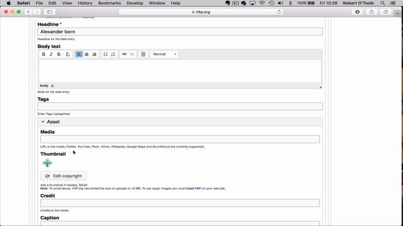This screenshot has height=226, width=403.
Task: Toggle the Safari sidebar
Action: pos(50,12)
